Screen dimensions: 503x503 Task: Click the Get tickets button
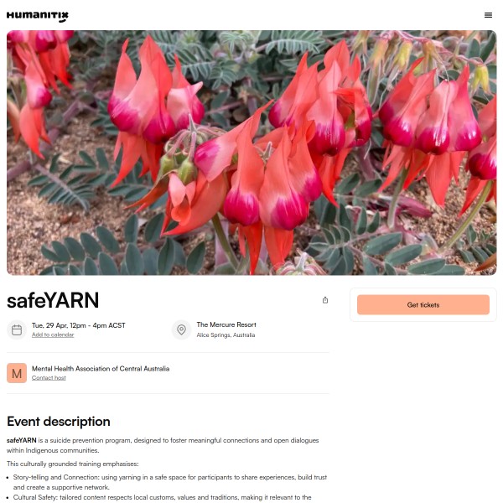pos(423,305)
